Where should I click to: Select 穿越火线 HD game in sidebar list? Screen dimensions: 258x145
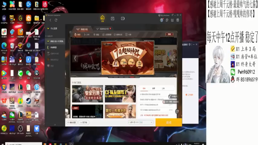pos(55,41)
